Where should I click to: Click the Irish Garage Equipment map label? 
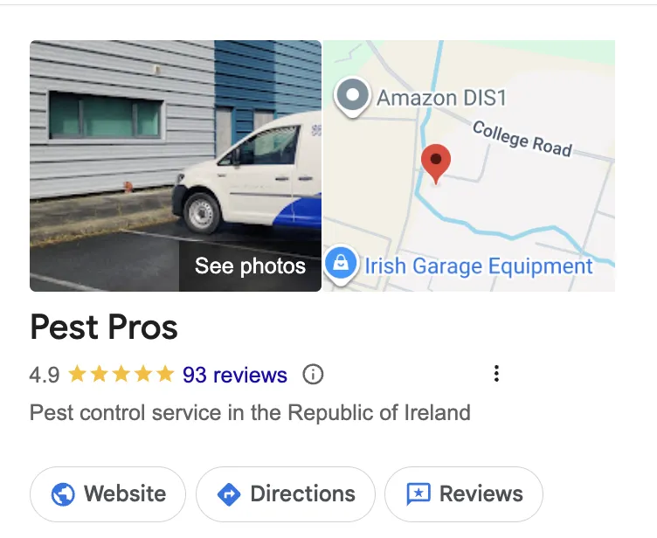coord(479,266)
